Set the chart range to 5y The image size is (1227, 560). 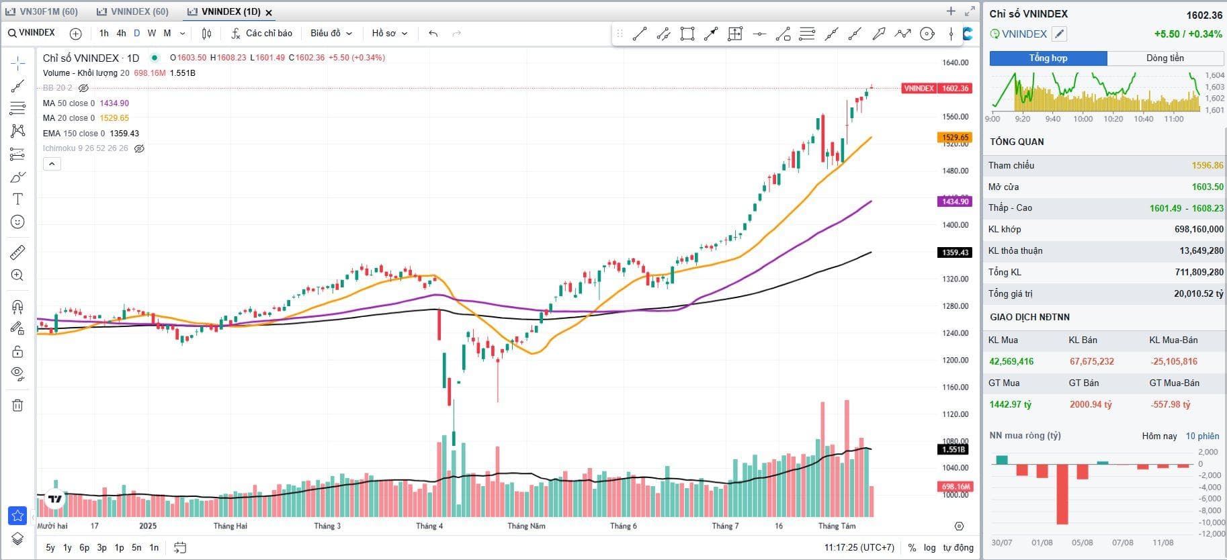(50, 547)
